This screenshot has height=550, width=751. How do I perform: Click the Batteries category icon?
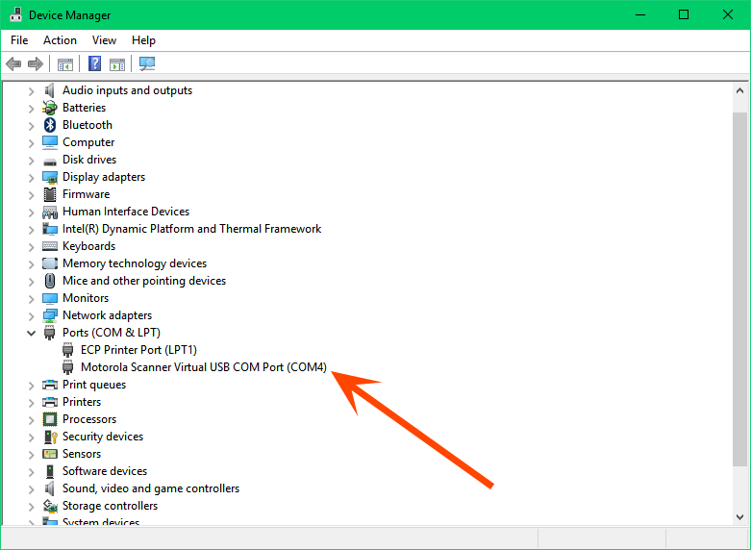click(x=50, y=108)
